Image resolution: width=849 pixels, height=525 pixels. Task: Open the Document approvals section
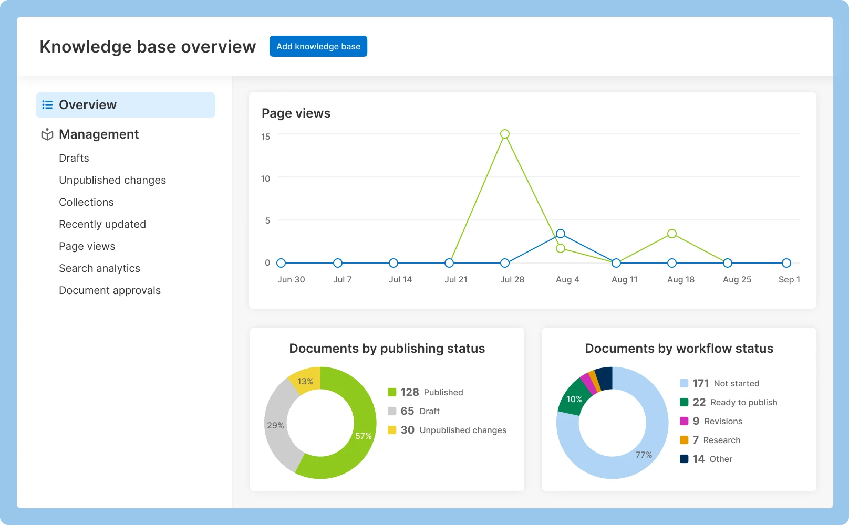[x=110, y=290]
